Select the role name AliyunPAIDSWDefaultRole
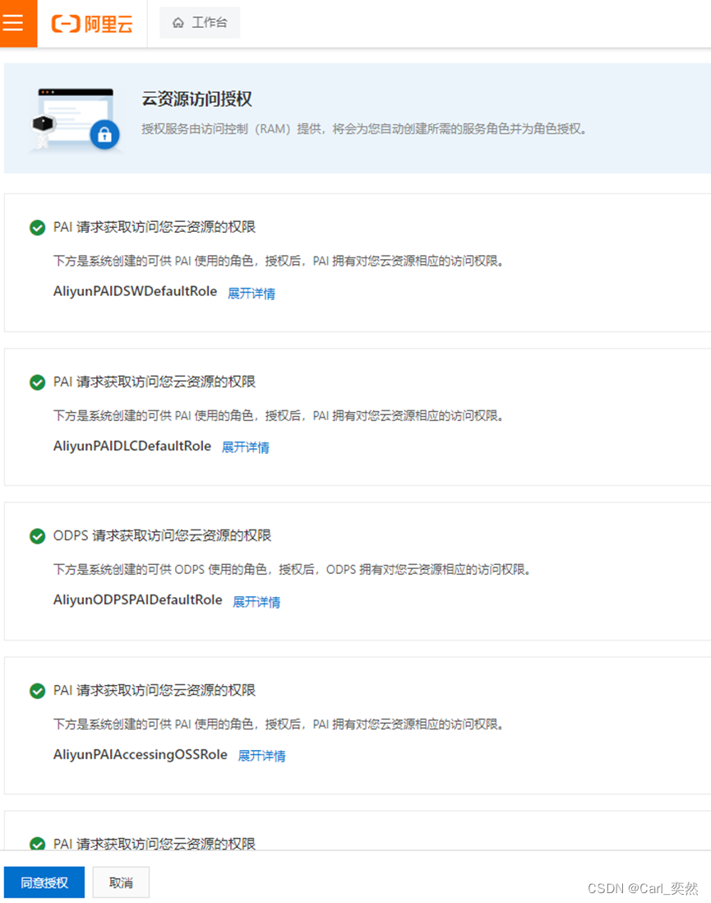This screenshot has height=903, width=711. (136, 291)
